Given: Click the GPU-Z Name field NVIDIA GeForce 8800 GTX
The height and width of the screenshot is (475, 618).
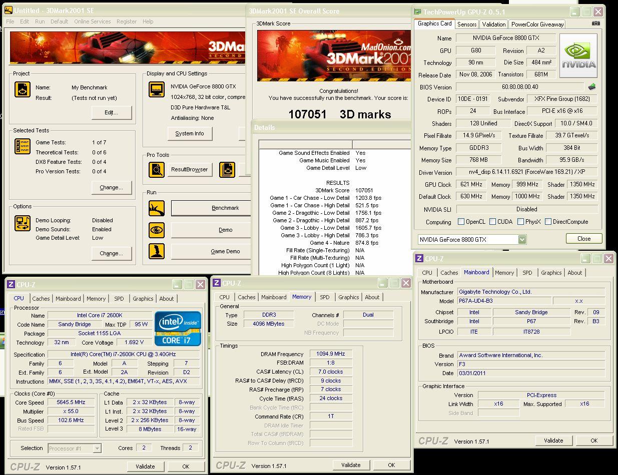Looking at the screenshot, I should click(505, 38).
